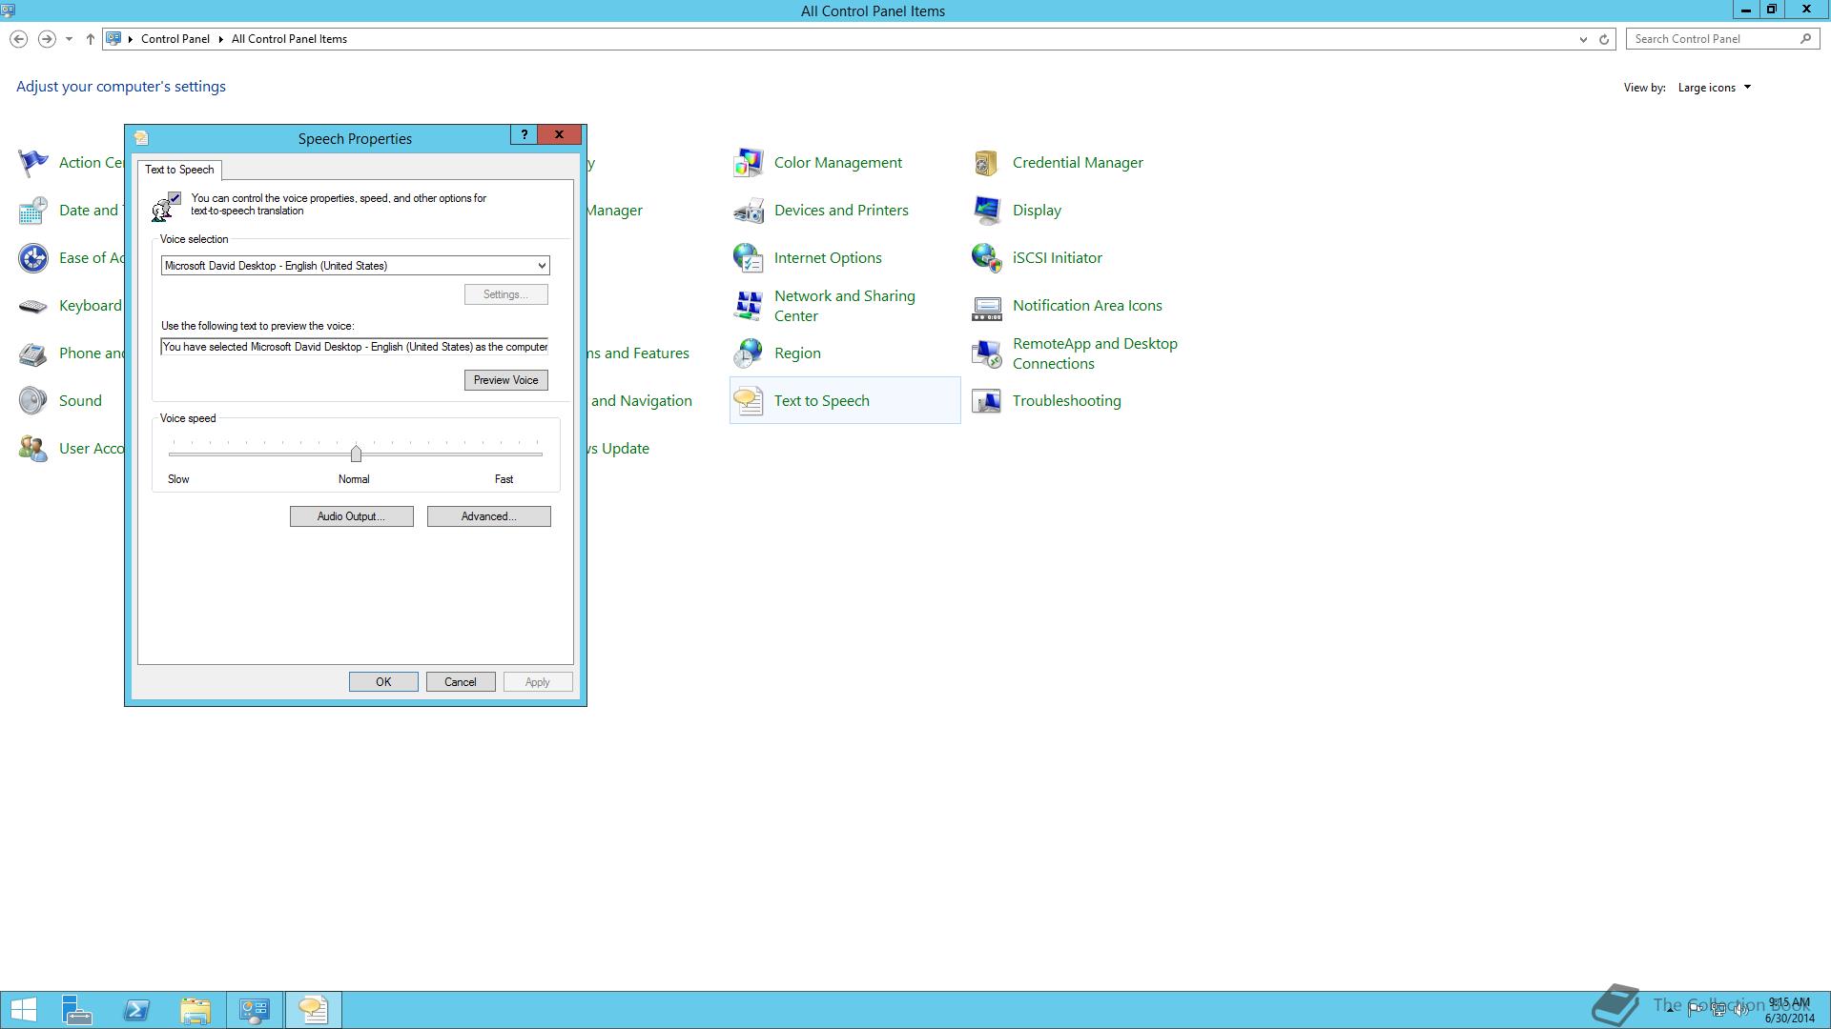Click in the voice preview text field

click(355, 347)
